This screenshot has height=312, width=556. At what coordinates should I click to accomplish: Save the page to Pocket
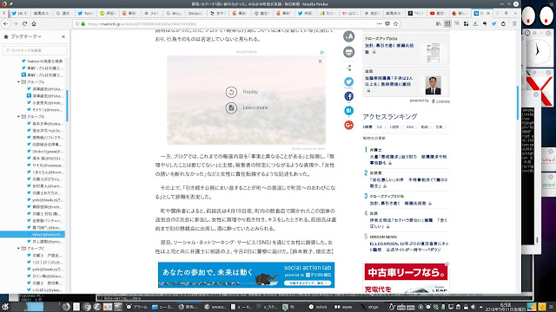[387, 23]
